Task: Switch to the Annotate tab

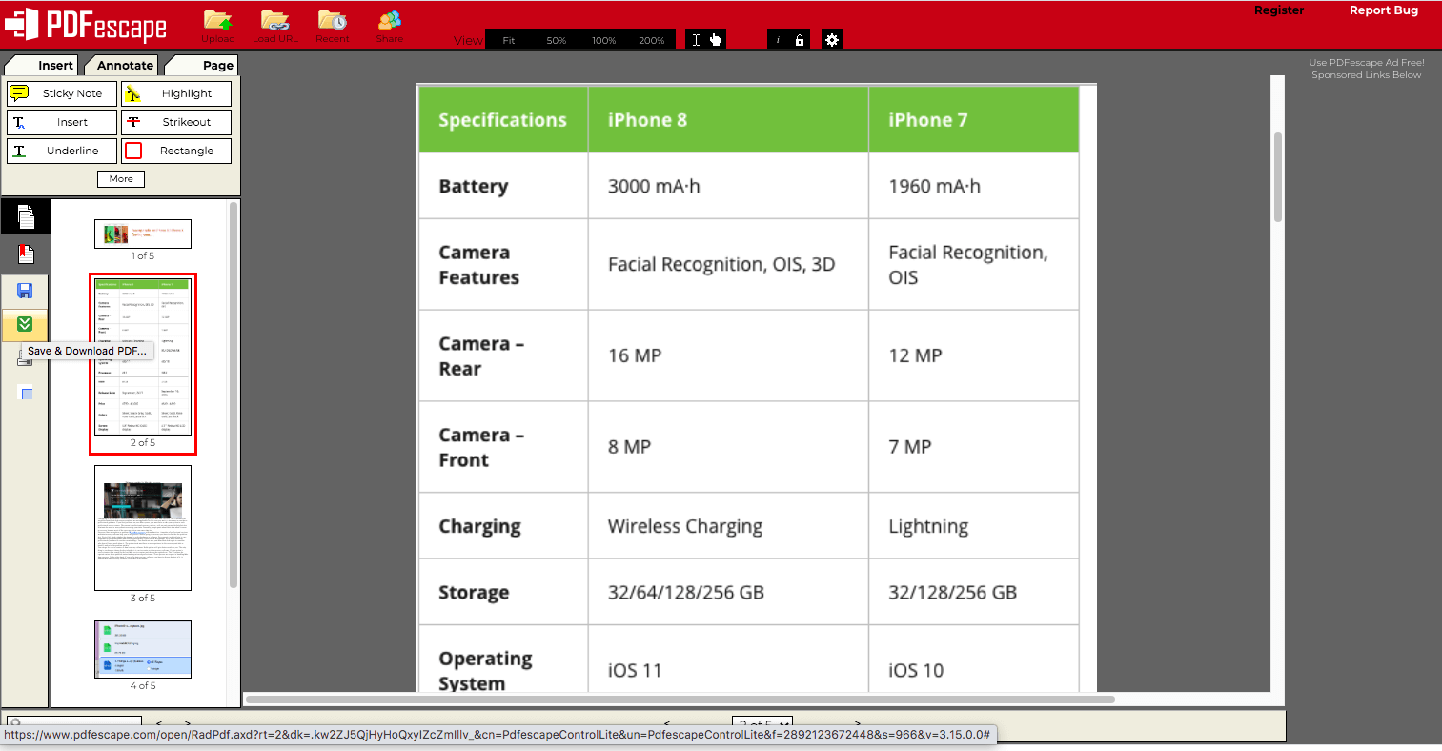Action: click(122, 65)
